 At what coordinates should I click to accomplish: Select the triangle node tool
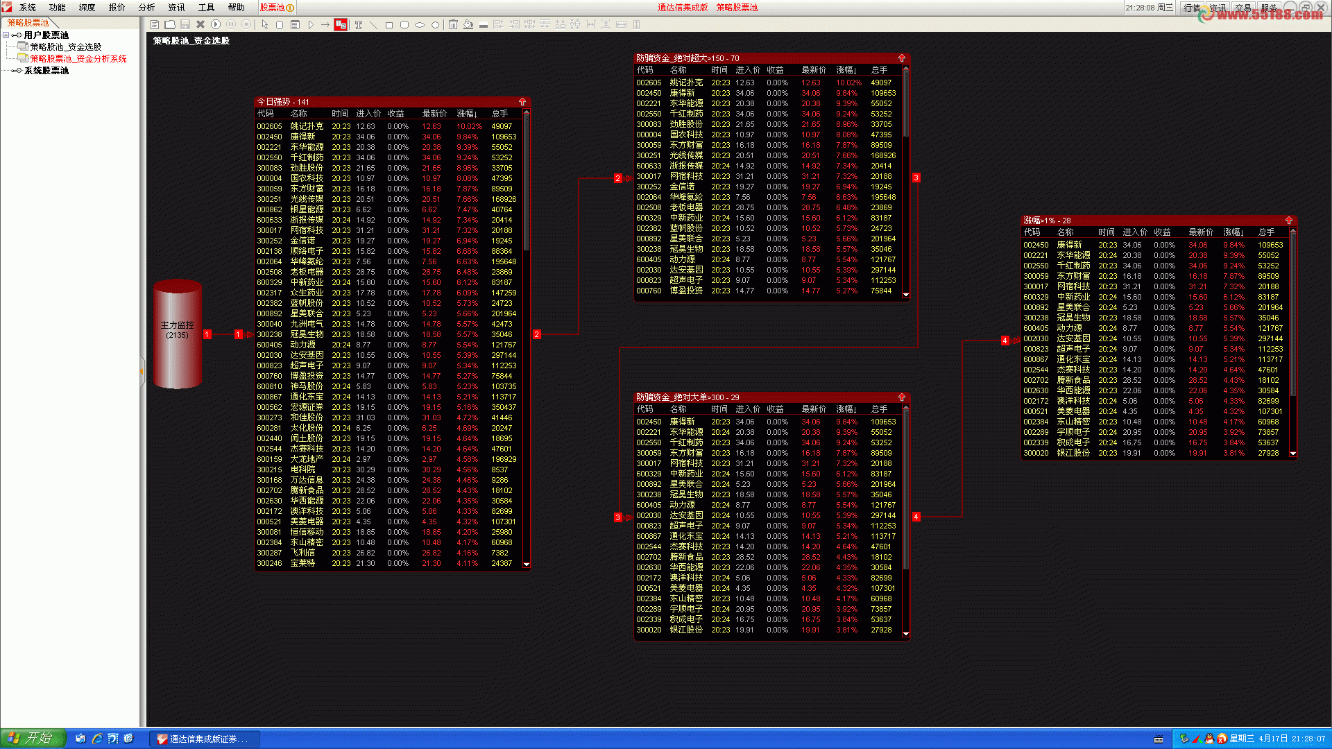click(x=310, y=24)
